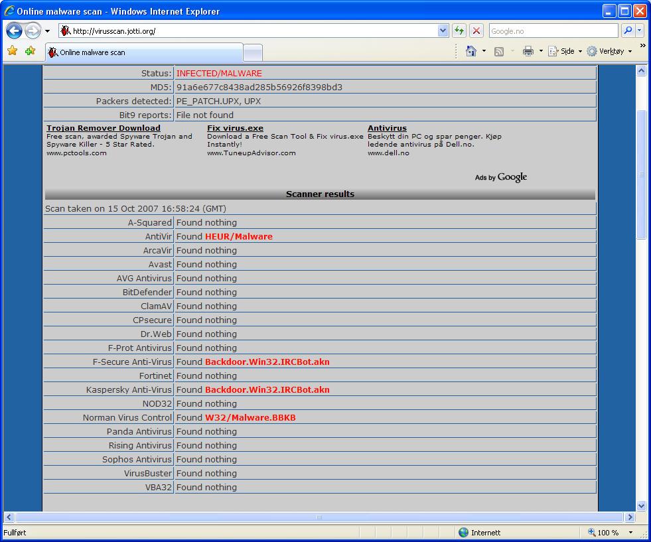Click the INFECTED/MALWARE status text
The width and height of the screenshot is (651, 542).
coord(219,74)
